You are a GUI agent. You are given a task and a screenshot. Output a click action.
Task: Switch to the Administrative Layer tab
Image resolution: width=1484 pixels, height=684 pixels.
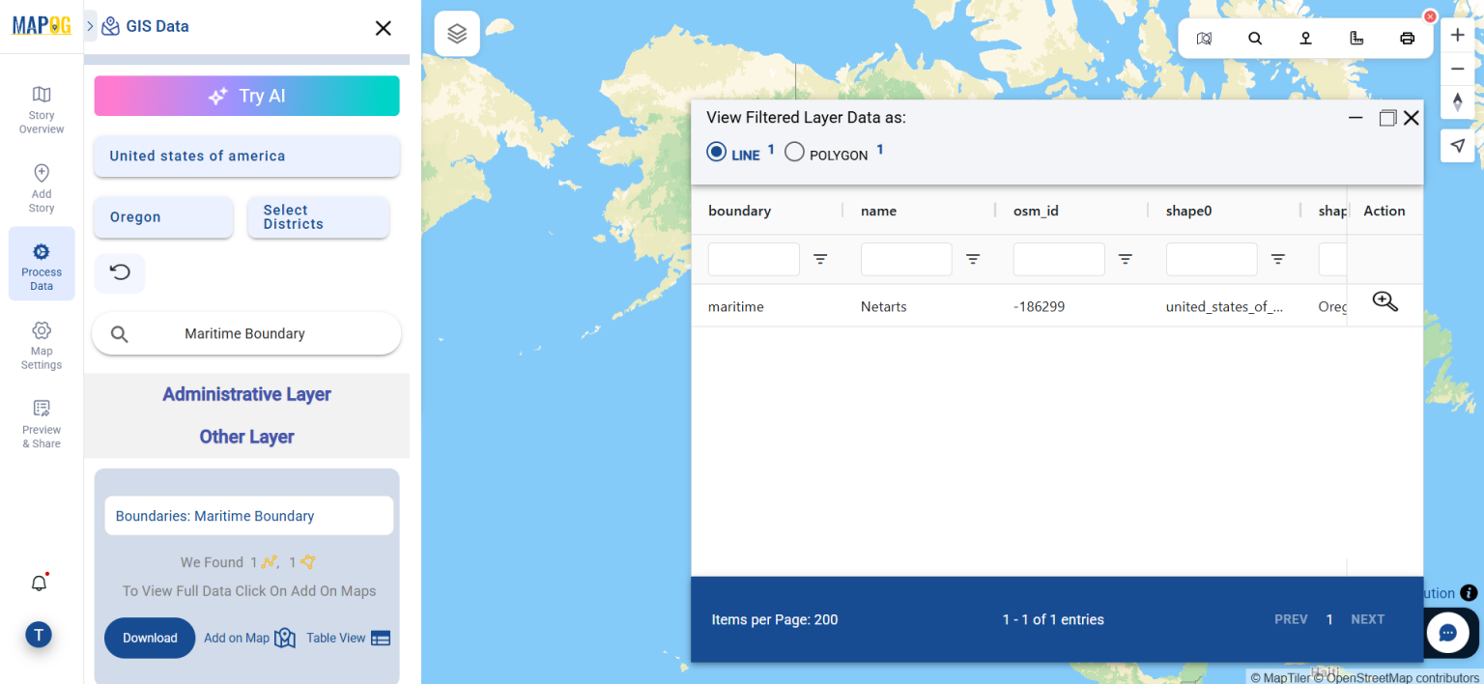246,394
